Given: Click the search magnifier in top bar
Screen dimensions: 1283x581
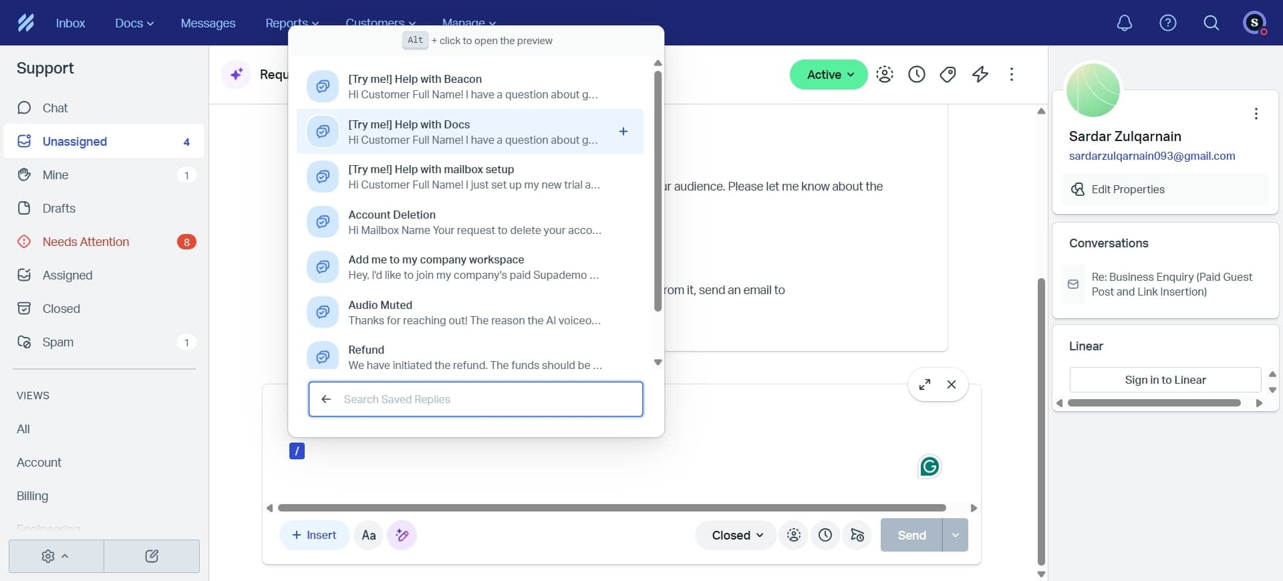Looking at the screenshot, I should tap(1211, 23).
